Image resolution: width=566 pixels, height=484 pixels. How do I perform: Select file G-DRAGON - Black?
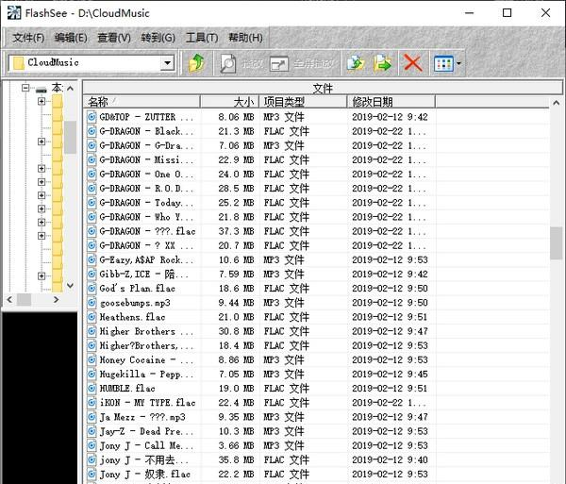tap(146, 131)
